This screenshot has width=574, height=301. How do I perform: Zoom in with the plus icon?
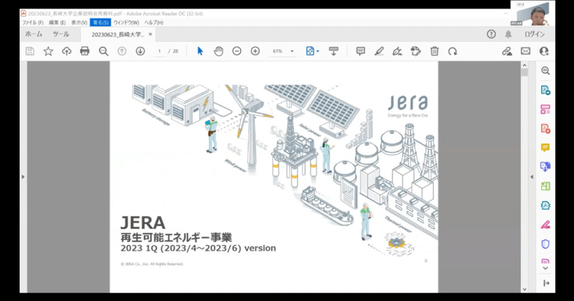(x=255, y=51)
